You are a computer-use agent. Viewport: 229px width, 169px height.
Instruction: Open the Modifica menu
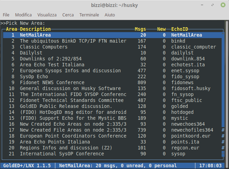(23, 15)
